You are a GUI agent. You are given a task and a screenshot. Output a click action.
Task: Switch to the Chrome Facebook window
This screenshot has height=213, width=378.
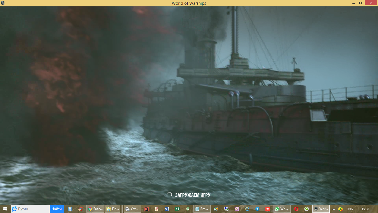pos(95,209)
